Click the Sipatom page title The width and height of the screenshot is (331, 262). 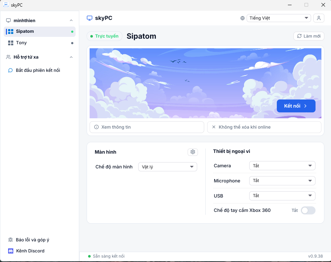click(141, 36)
